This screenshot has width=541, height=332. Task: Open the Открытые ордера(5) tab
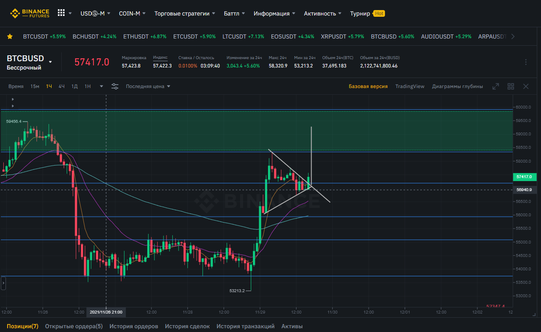pyautogui.click(x=74, y=326)
